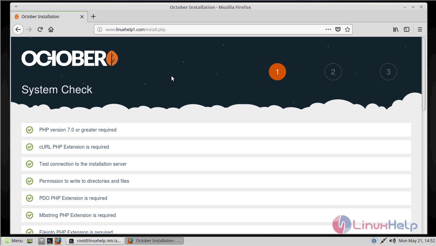Click the forward navigation arrow
This screenshot has height=246, width=436.
[x=29, y=29]
